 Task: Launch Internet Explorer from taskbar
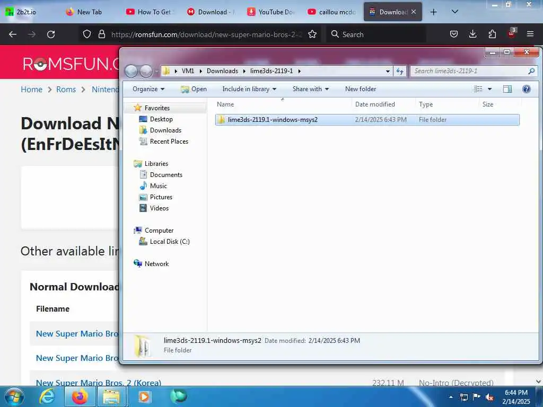[47, 396]
